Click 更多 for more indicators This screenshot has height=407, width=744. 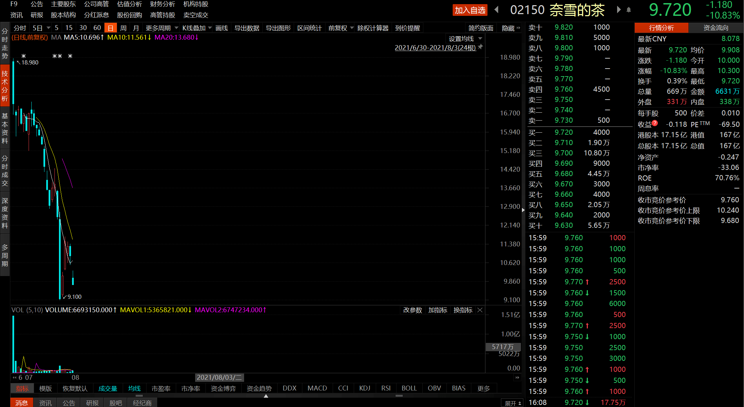[483, 388]
